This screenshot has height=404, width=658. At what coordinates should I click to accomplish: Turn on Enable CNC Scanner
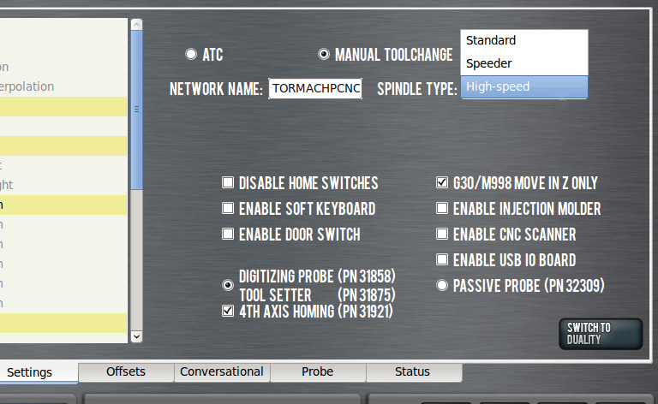(x=442, y=234)
